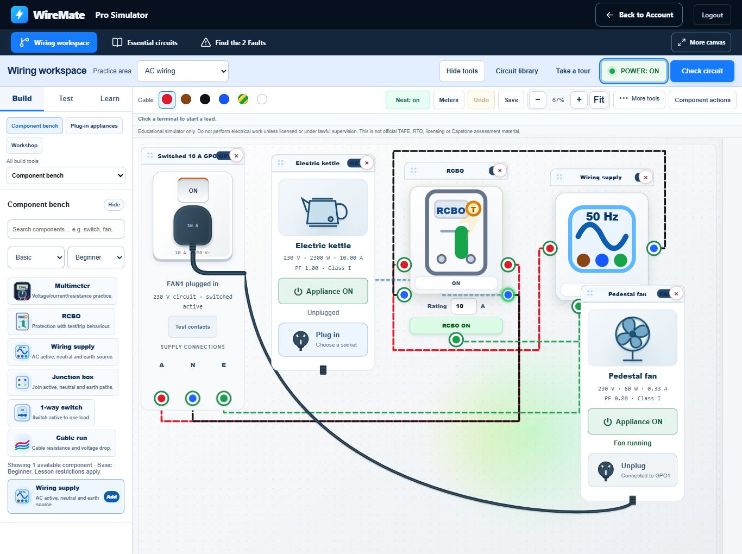Viewport: 742px width, 554px height.
Task: Open the Component bench build tools dropdown
Action: click(x=66, y=175)
